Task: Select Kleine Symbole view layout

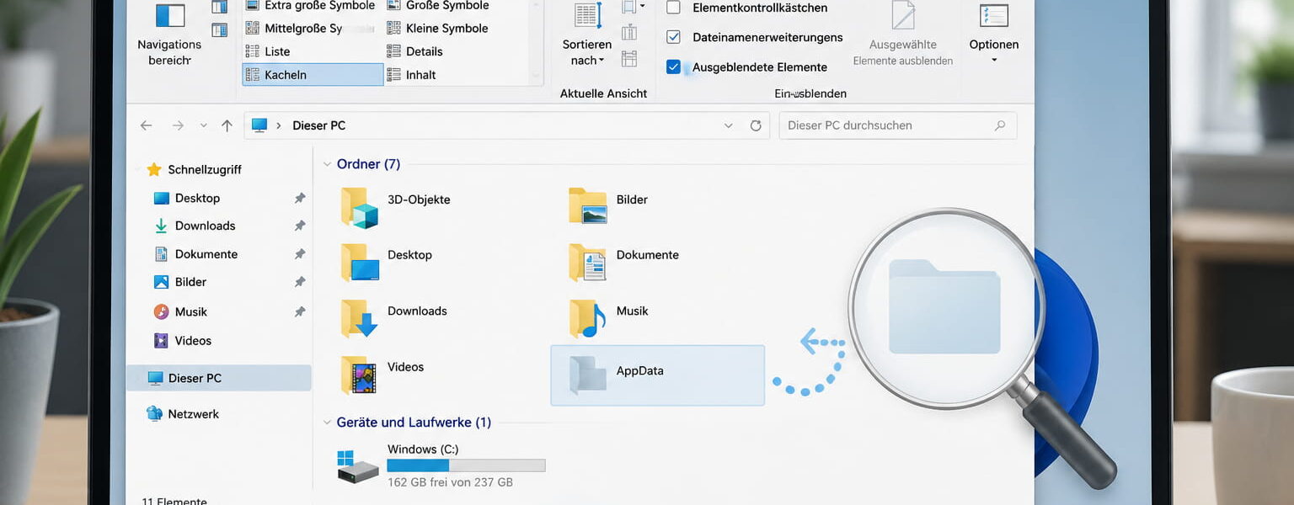Action: coord(437,28)
